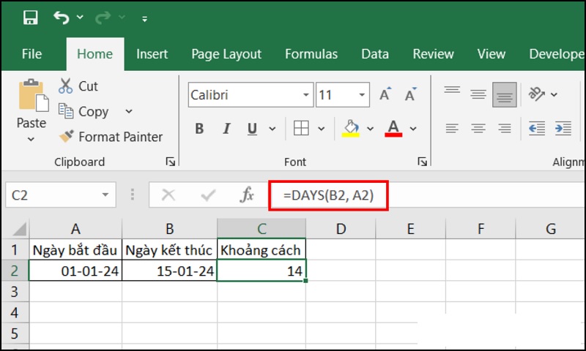Click the Save icon in title bar
This screenshot has width=586, height=351.
[31, 17]
